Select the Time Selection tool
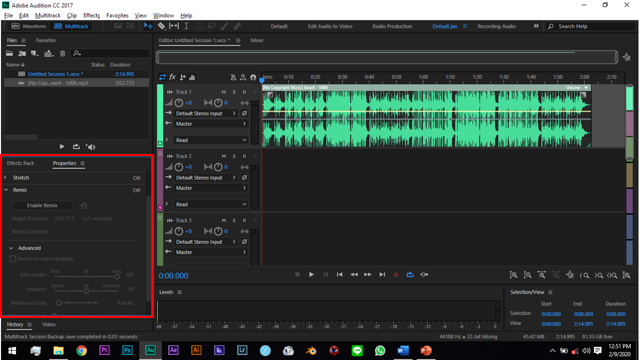The height and width of the screenshot is (360, 640). 186,26
